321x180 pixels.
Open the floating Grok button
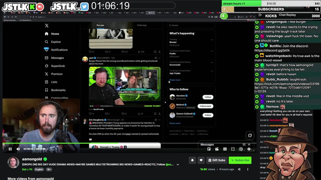(x=250, y=135)
